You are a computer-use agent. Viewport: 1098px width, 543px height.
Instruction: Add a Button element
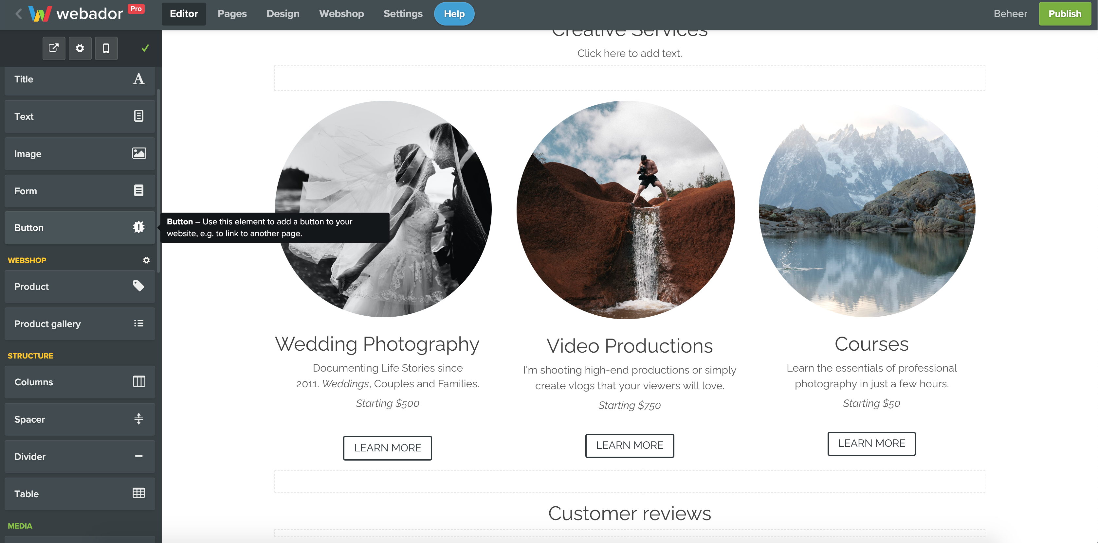pyautogui.click(x=80, y=227)
